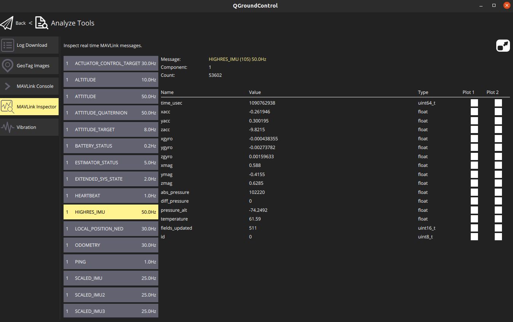
Task: Select the ATTITUDE 50.0Hz message
Action: 111,97
